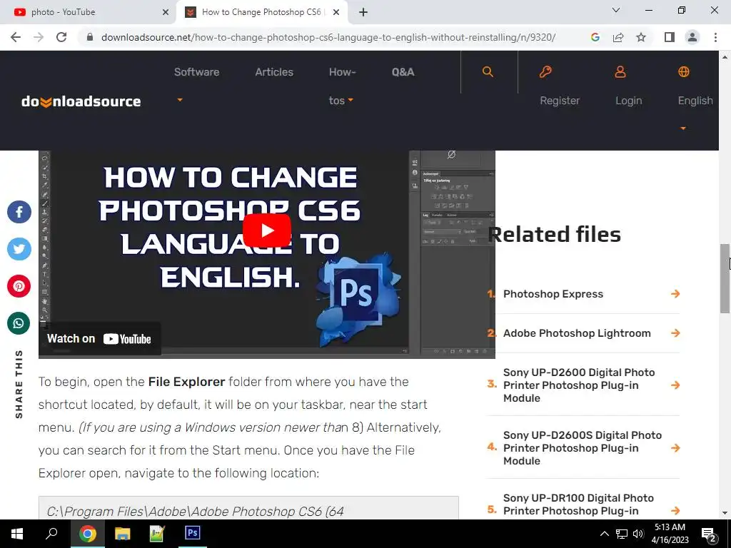Share article on Pinterest
The width and height of the screenshot is (731, 548).
[x=19, y=286]
